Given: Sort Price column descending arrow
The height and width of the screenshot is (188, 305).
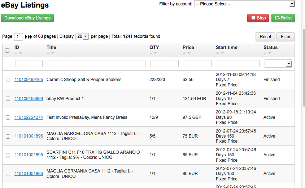Looking at the screenshot, I should [x=189, y=53].
